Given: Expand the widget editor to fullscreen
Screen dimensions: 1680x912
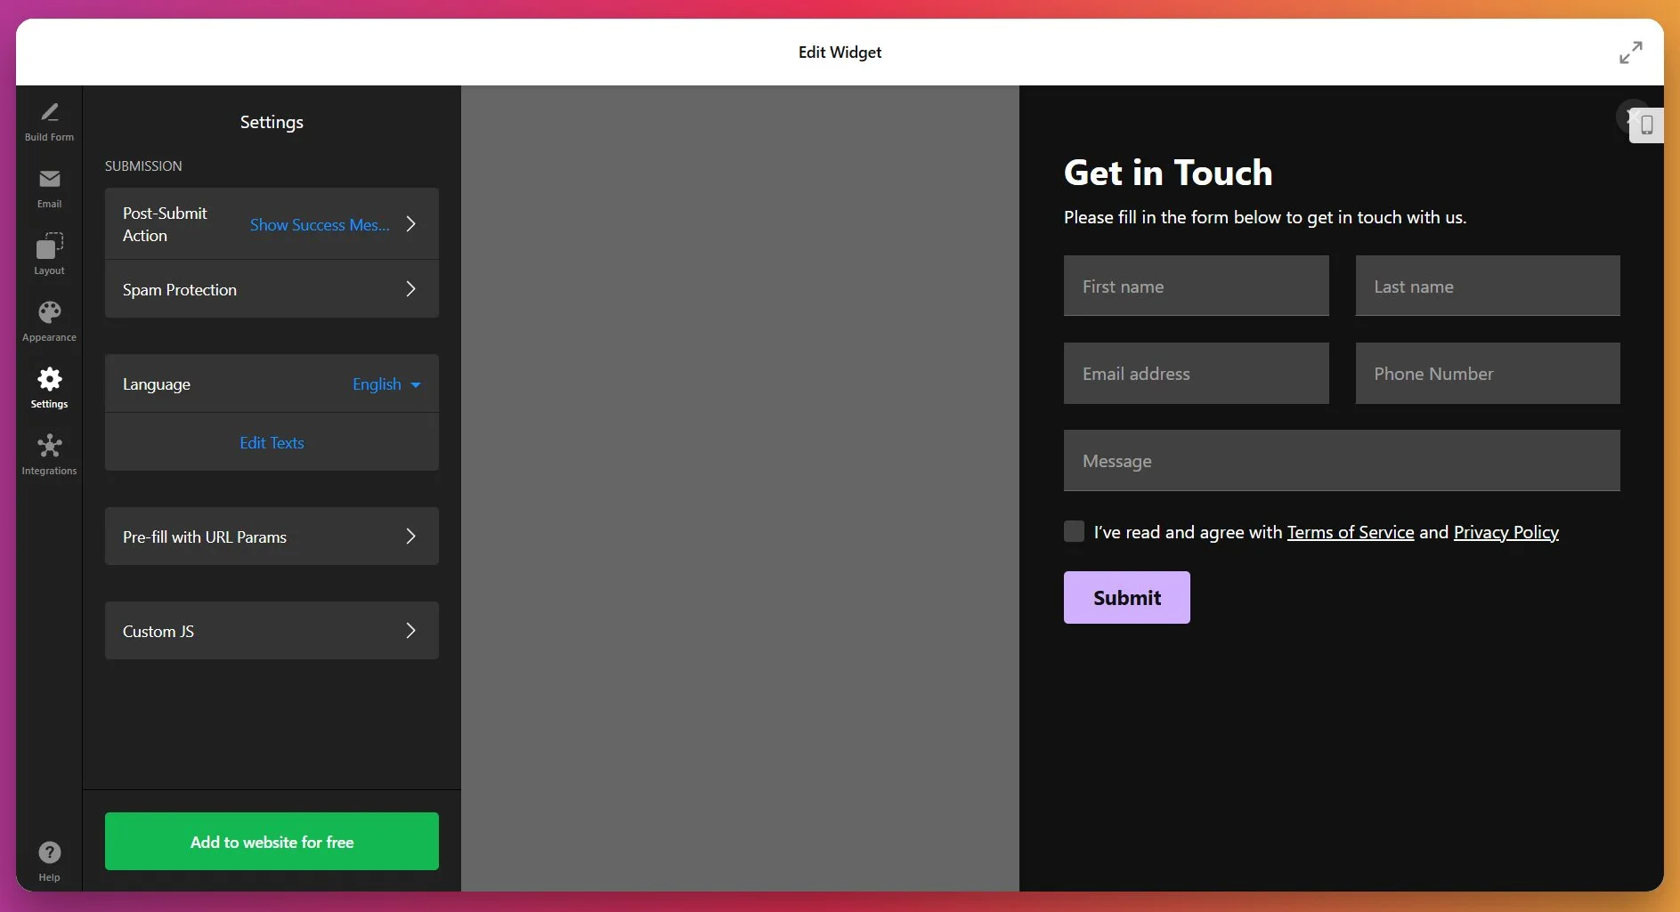Looking at the screenshot, I should coord(1630,52).
